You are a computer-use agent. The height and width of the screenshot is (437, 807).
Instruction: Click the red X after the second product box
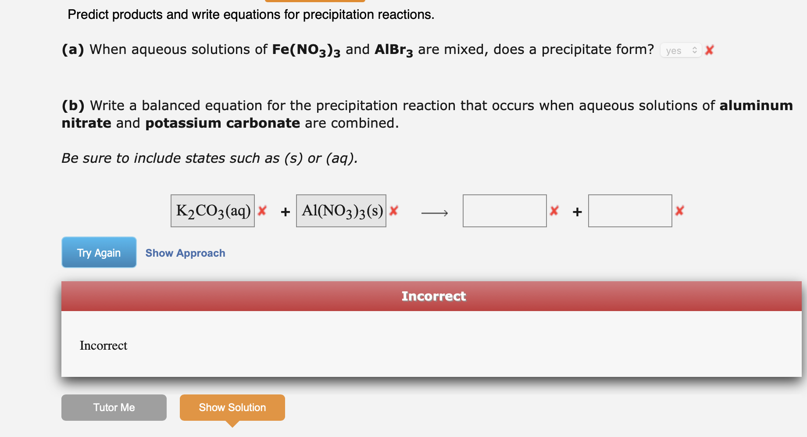click(679, 211)
